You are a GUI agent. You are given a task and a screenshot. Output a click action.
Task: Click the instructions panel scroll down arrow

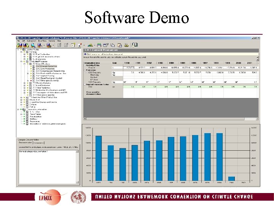(257, 60)
